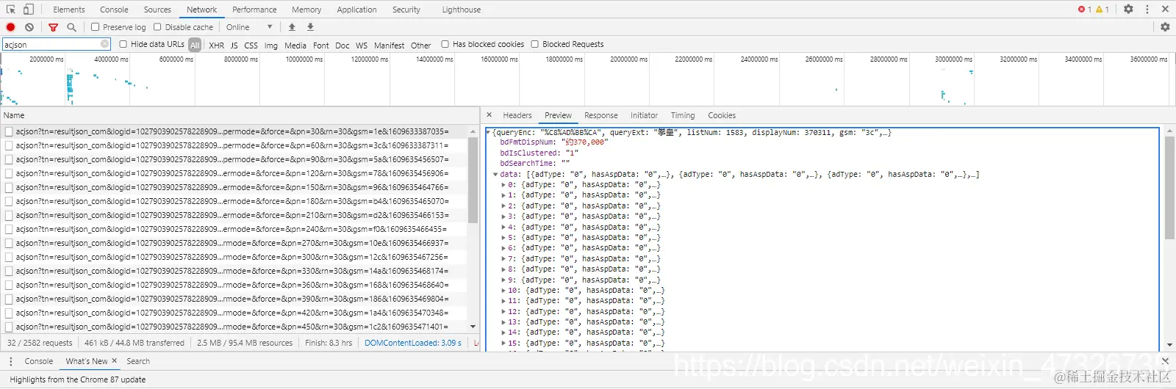1176x389 pixels.
Task: Collapse the root JSON object
Action: point(488,133)
